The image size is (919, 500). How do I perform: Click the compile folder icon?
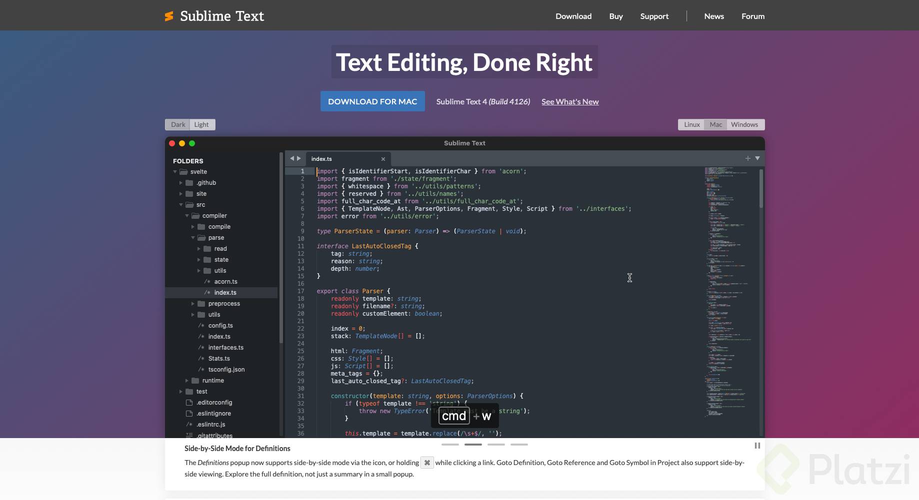pyautogui.click(x=201, y=227)
